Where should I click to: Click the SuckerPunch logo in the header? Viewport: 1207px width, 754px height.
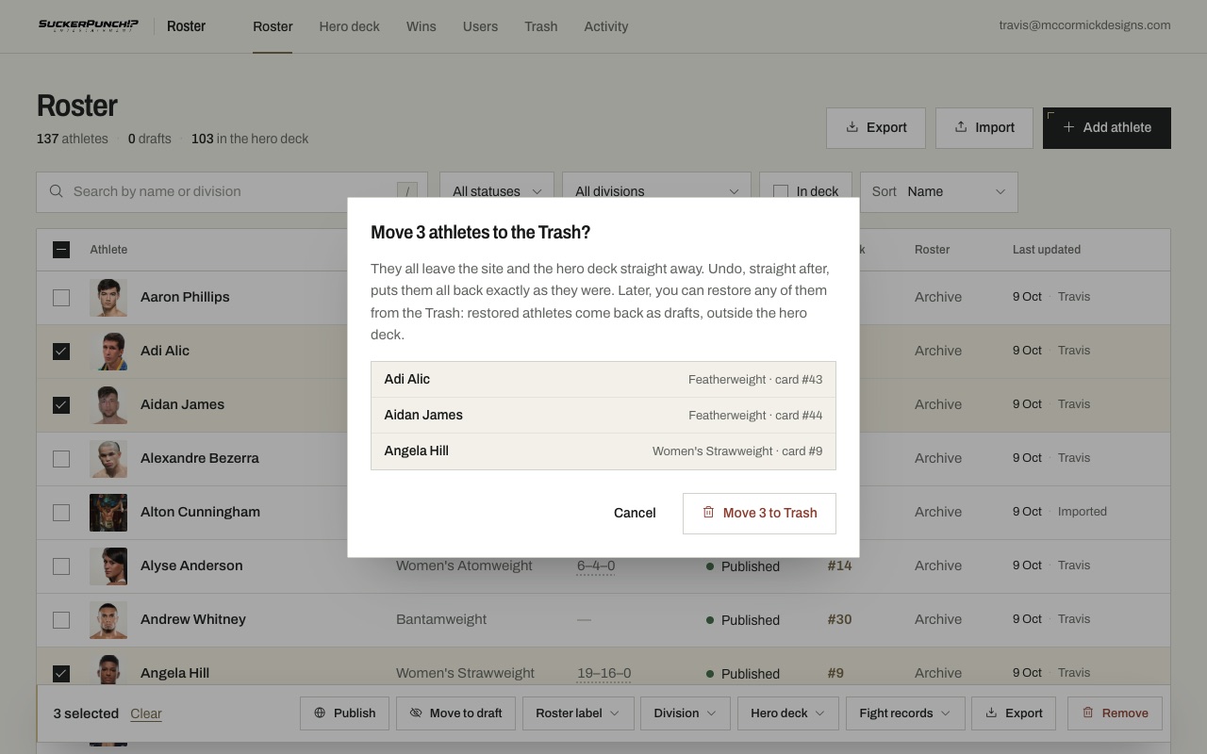[88, 25]
